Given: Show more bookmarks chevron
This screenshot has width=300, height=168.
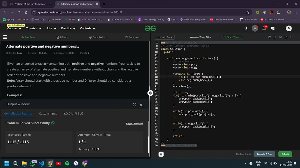Looking at the screenshot, I should [293, 19].
